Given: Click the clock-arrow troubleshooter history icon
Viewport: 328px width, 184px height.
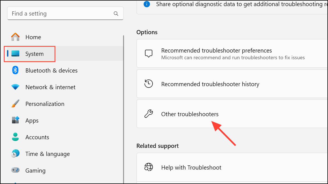Looking at the screenshot, I should pos(149,84).
